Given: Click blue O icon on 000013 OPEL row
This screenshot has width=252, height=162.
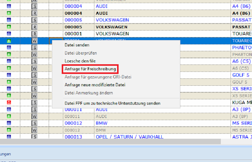Looking at the screenshot, I should pyautogui.click(x=9, y=137).
